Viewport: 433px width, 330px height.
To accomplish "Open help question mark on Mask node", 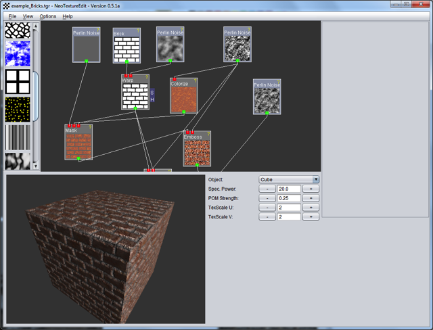I will [x=90, y=127].
